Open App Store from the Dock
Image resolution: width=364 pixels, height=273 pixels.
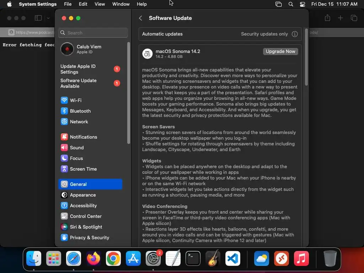tap(133, 258)
